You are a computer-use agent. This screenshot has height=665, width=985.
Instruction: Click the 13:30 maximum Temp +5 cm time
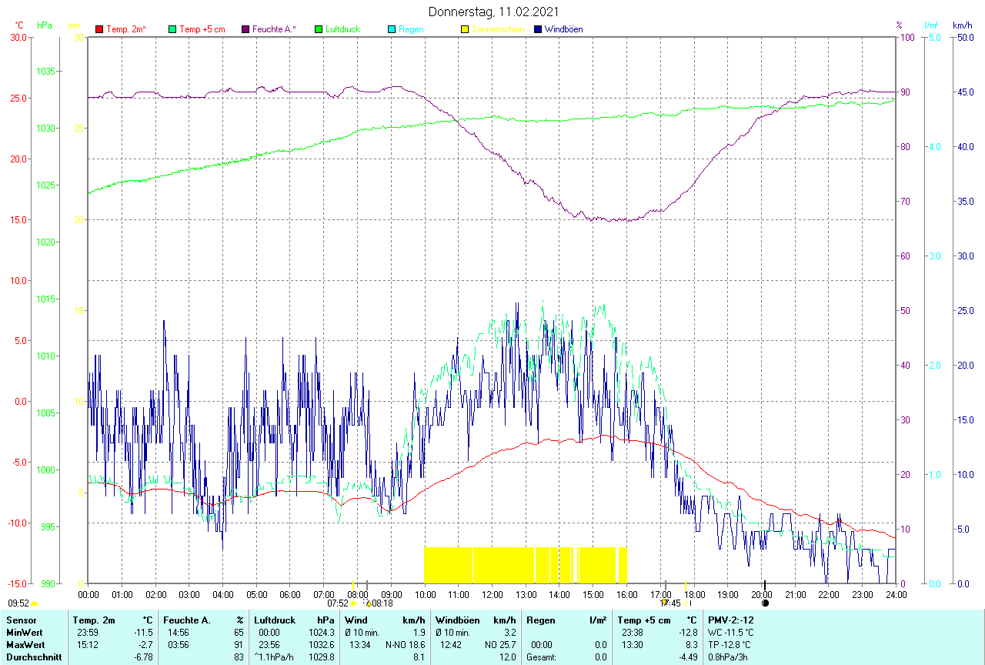[634, 644]
